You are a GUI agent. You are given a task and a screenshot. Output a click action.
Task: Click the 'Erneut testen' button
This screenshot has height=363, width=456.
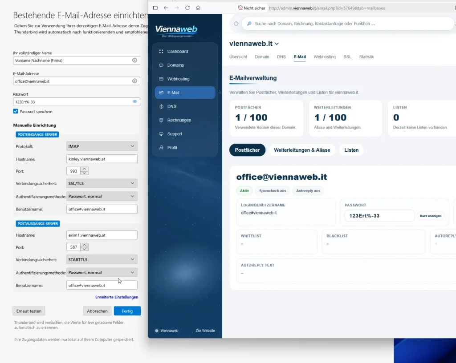point(29,311)
